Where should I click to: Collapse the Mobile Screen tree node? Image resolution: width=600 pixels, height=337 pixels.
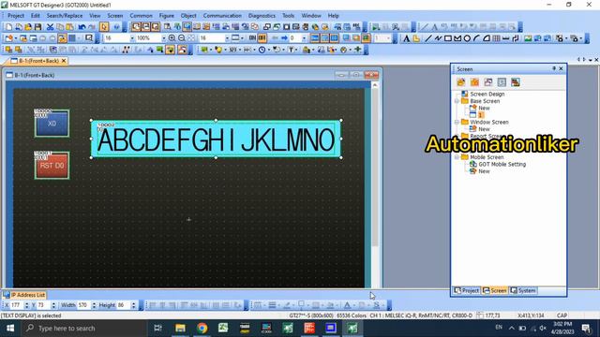(x=457, y=157)
